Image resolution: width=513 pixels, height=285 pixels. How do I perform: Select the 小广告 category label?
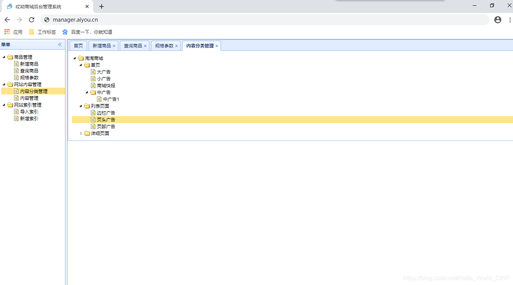(104, 79)
